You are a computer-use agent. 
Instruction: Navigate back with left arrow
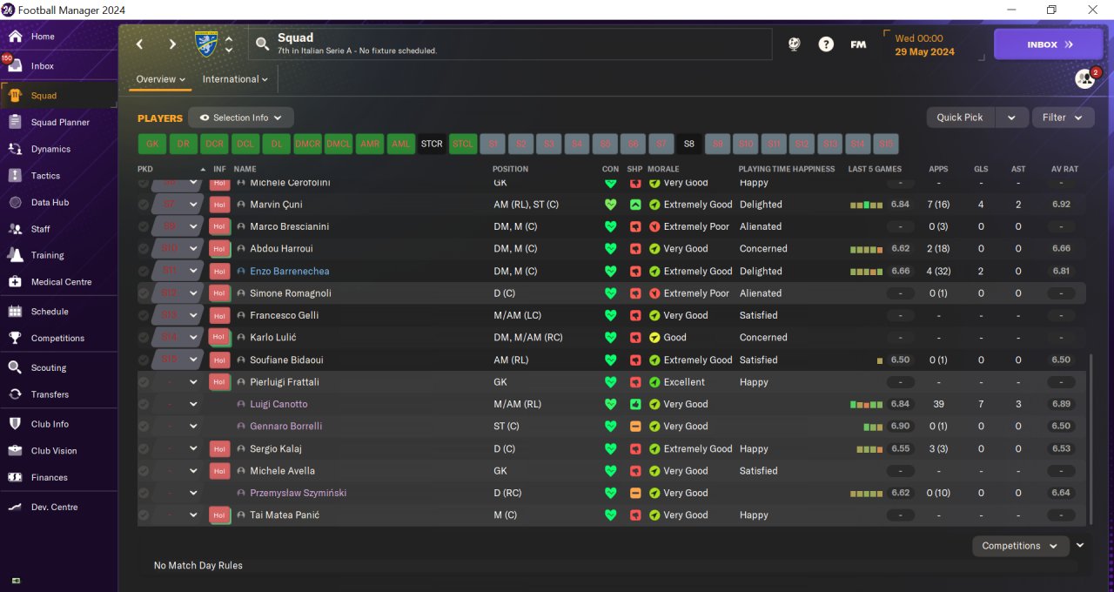140,44
